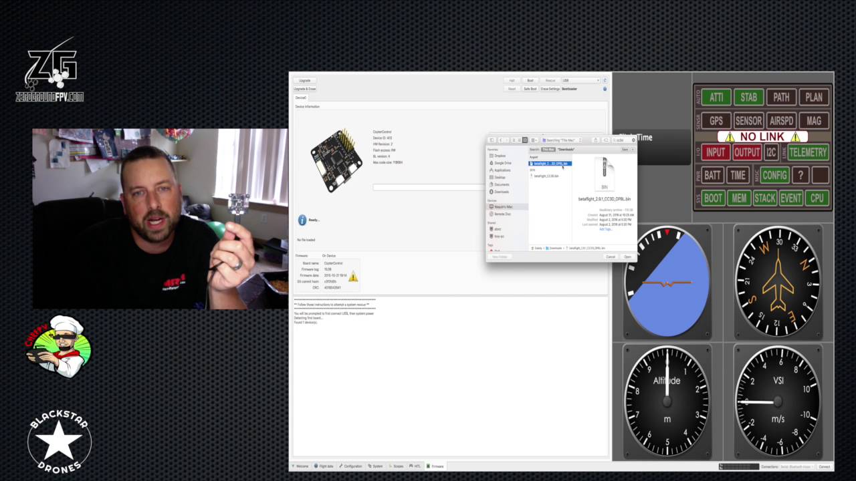Click the PLAN status indicator
Image resolution: width=856 pixels, height=481 pixels.
point(814,97)
